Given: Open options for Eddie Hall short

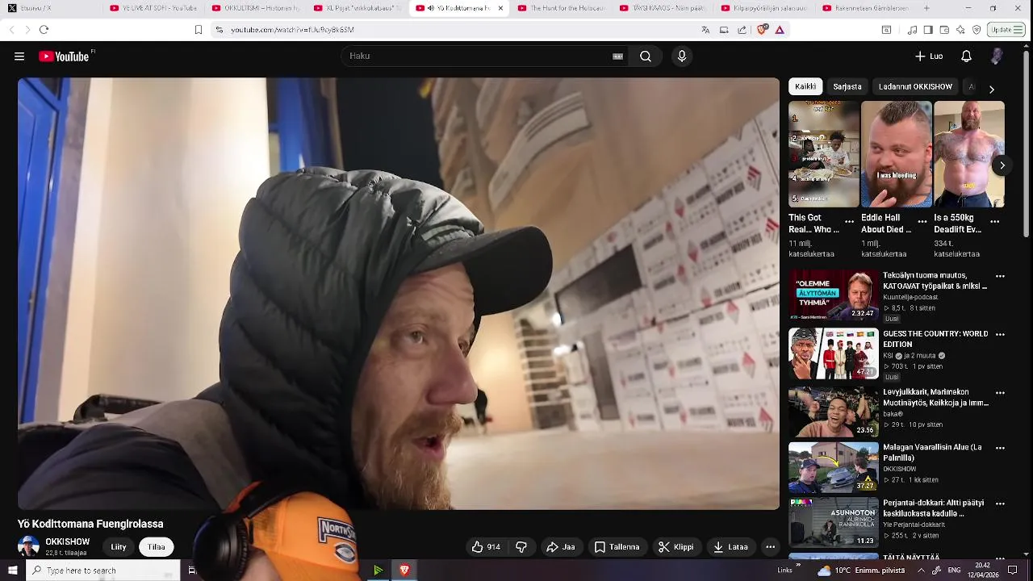Looking at the screenshot, I should point(922,222).
